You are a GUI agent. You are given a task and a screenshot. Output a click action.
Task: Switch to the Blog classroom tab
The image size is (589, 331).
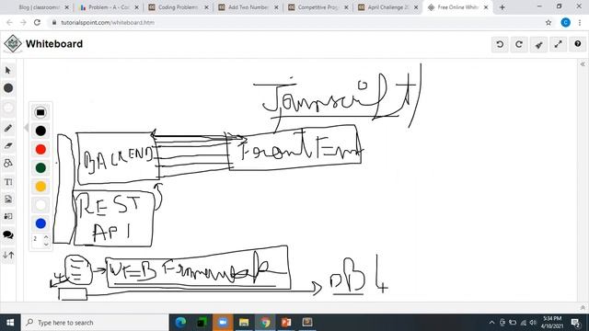click(x=39, y=7)
